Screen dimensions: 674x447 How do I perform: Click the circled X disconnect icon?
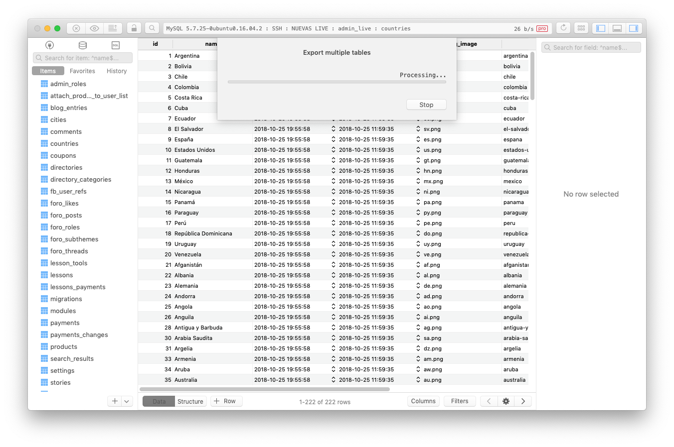(75, 28)
